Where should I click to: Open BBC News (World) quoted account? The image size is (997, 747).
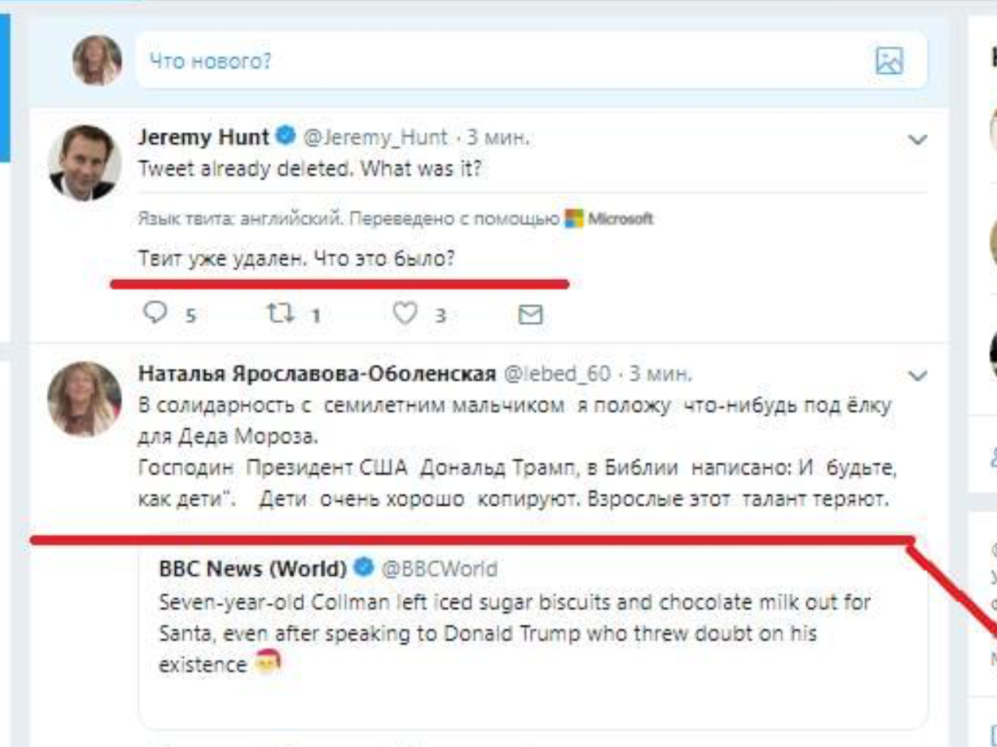(252, 569)
